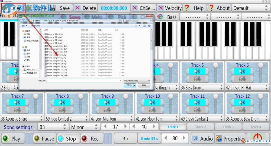The width and height of the screenshot is (271, 146).
Task: Change 36 Bass Drum 1 instrument selector
Action: tap(202, 87)
